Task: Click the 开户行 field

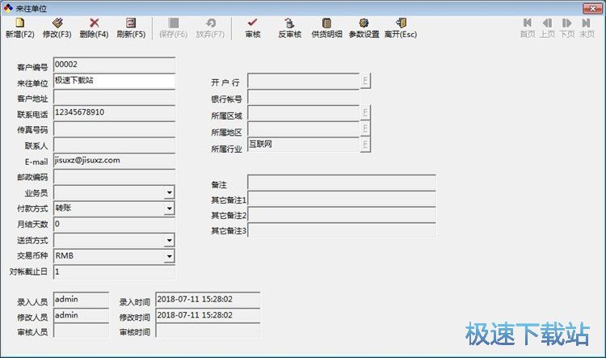Action: click(x=303, y=81)
